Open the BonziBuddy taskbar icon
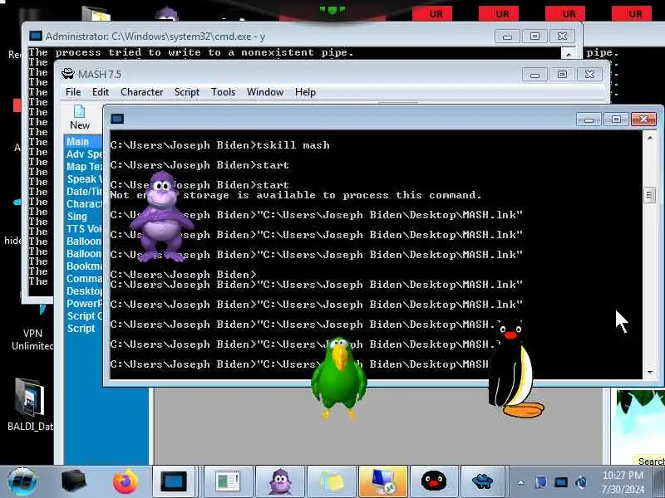 click(x=280, y=481)
